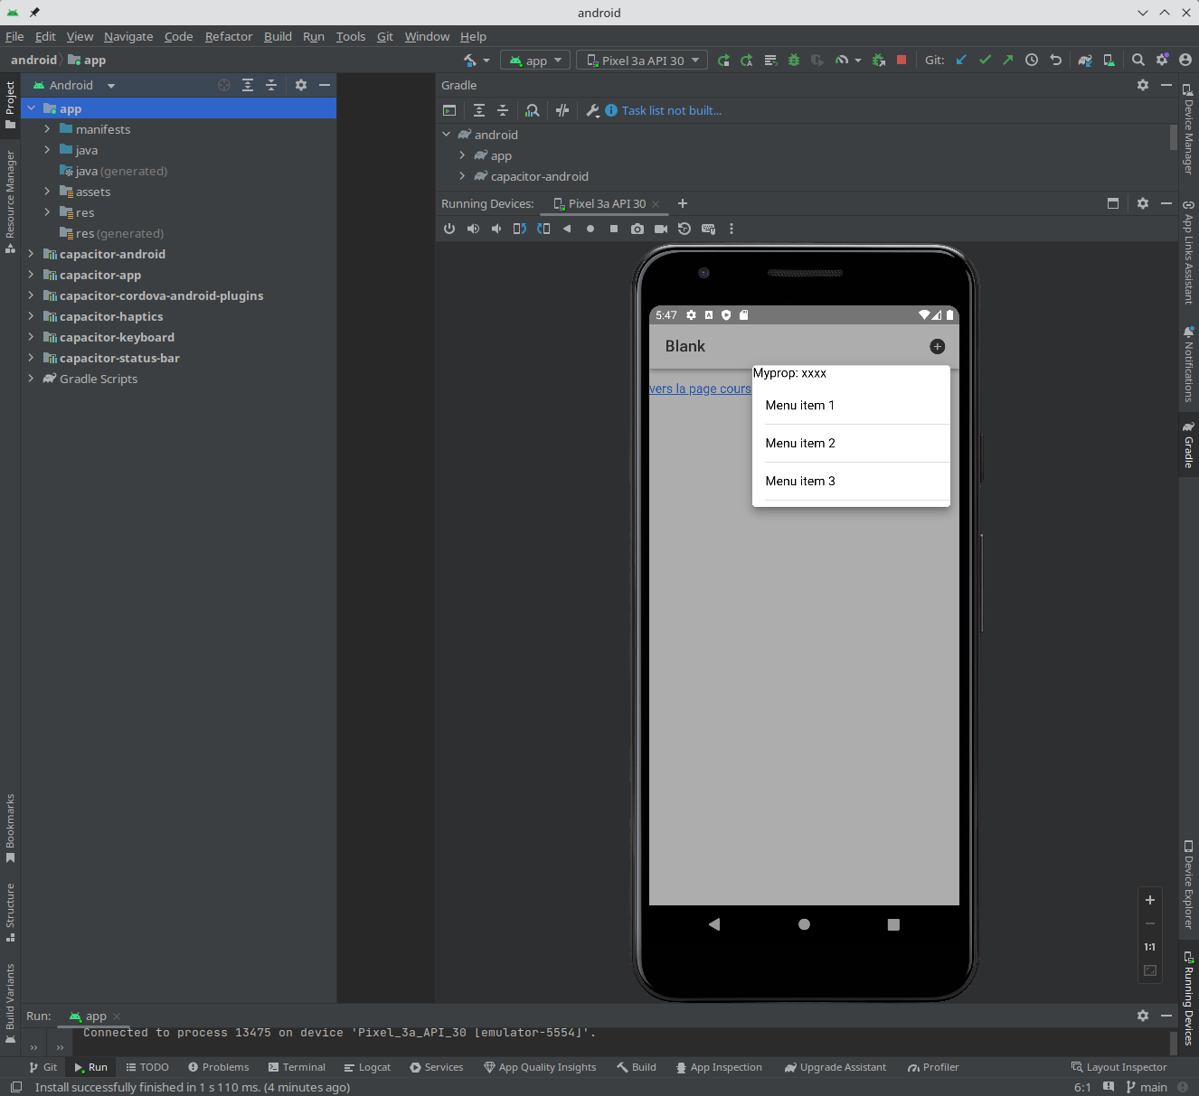Expand the capacitor-android module in the project tree
The image size is (1199, 1096).
click(31, 254)
